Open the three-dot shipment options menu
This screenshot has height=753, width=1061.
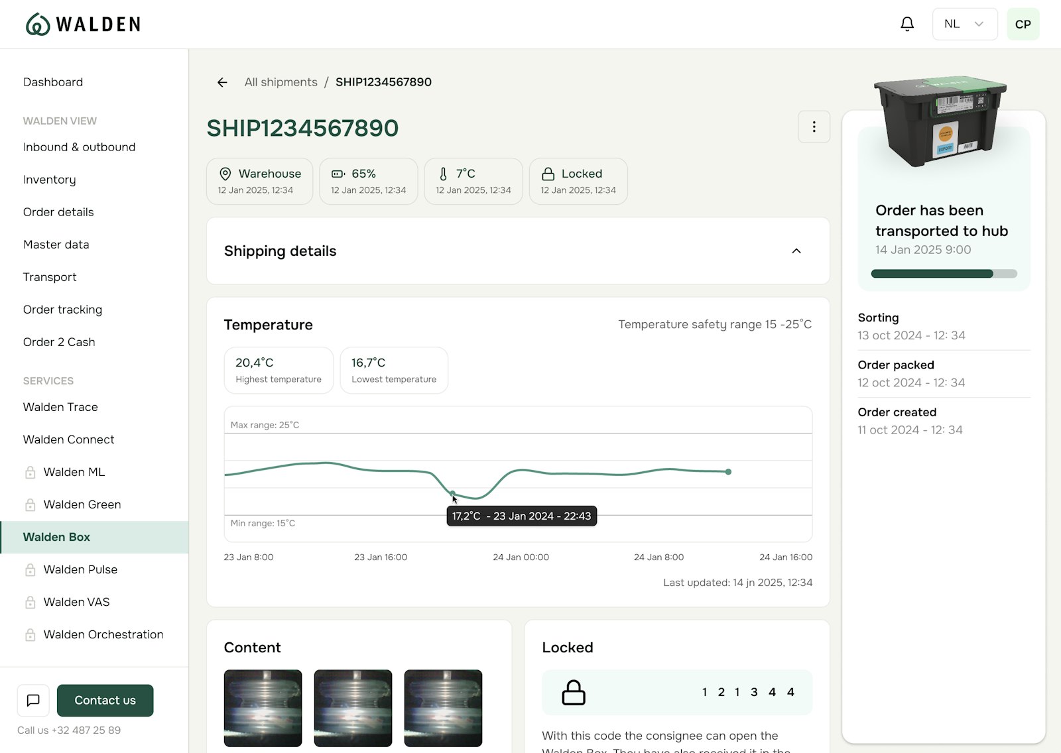(x=814, y=127)
